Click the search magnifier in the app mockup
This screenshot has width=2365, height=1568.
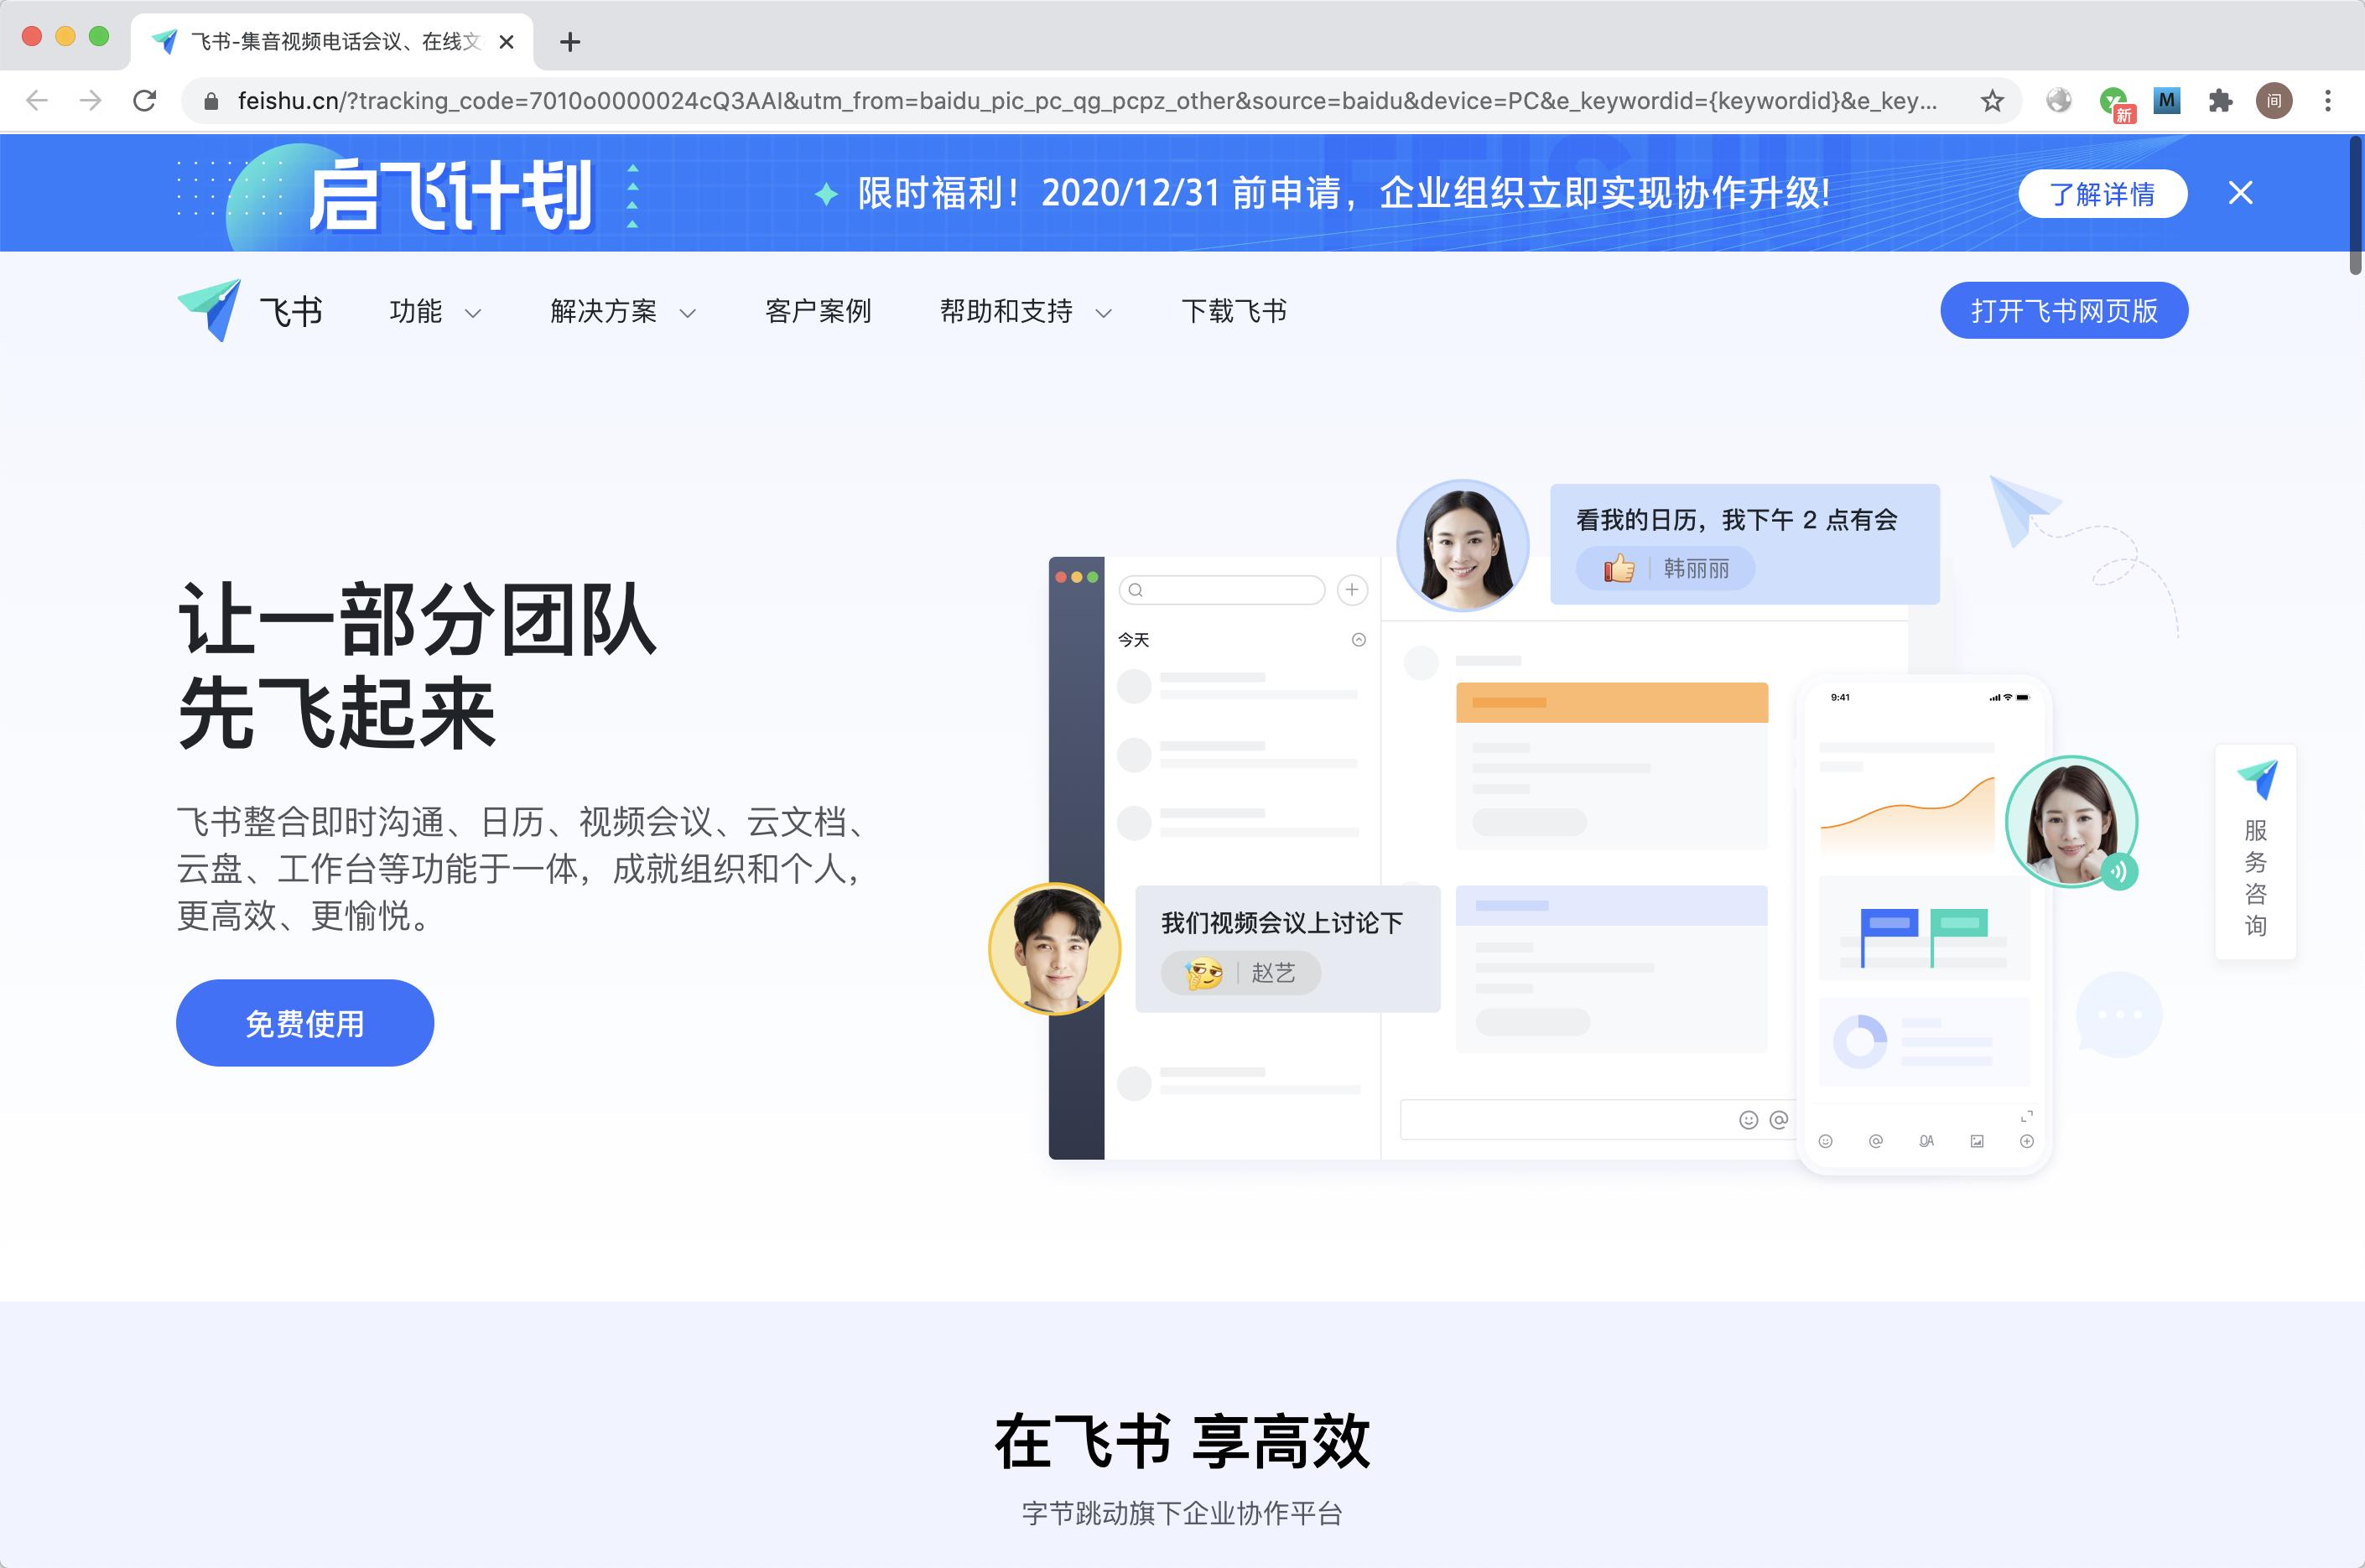click(x=1137, y=590)
